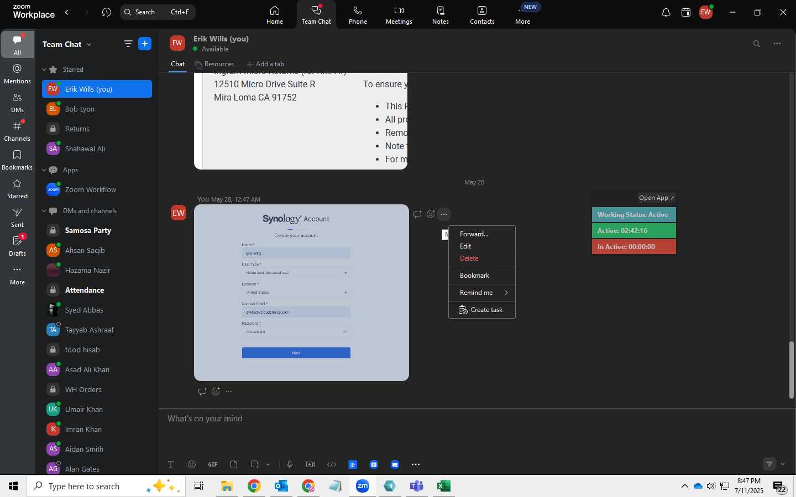796x497 pixels.
Task: Open Drafts in the sidebar
Action: point(18,246)
